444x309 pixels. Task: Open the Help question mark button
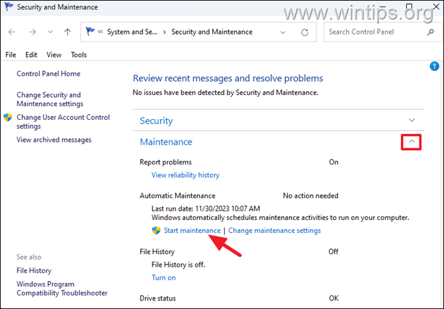[434, 66]
